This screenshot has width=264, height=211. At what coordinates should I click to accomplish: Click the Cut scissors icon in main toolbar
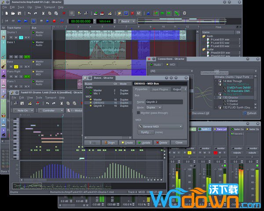coord(43,13)
